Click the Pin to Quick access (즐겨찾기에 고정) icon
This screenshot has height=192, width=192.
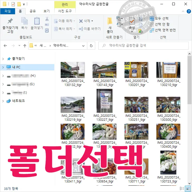coord(10,21)
